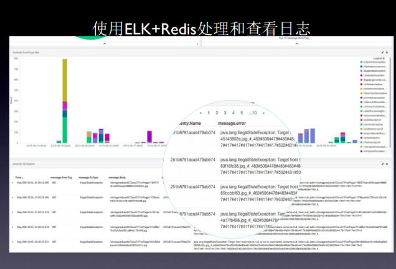This screenshot has width=396, height=269.
Task: Click the purple bar near 2015-05-21 20:00
Action: pyautogui.click(x=149, y=137)
